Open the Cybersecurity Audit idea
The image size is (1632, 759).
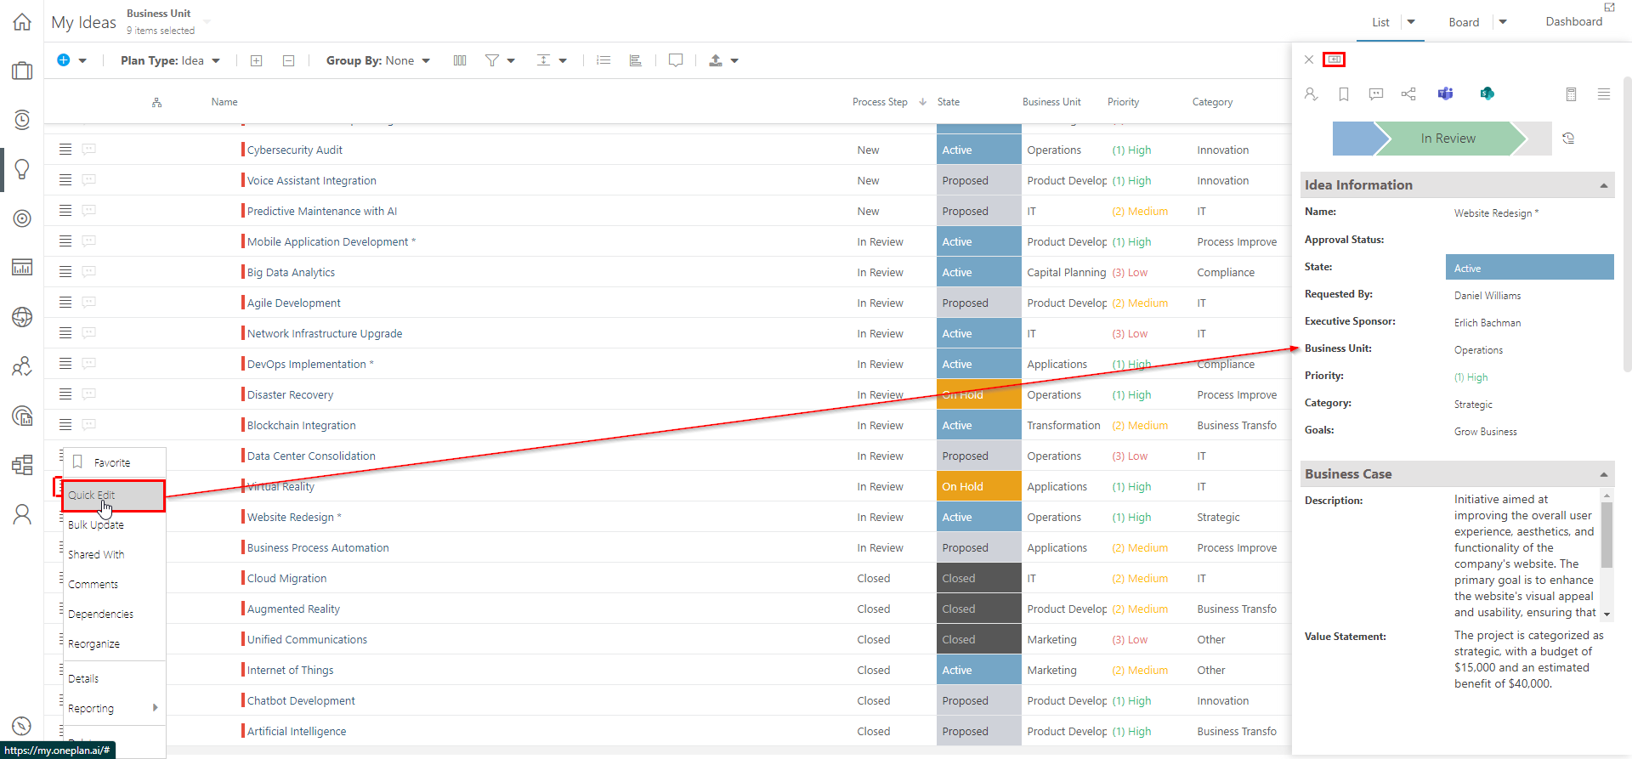(294, 150)
